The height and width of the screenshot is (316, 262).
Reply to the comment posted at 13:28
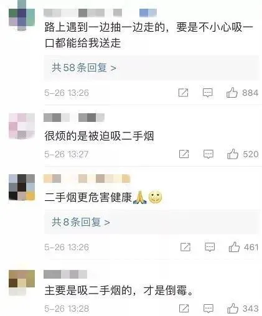click(x=208, y=309)
